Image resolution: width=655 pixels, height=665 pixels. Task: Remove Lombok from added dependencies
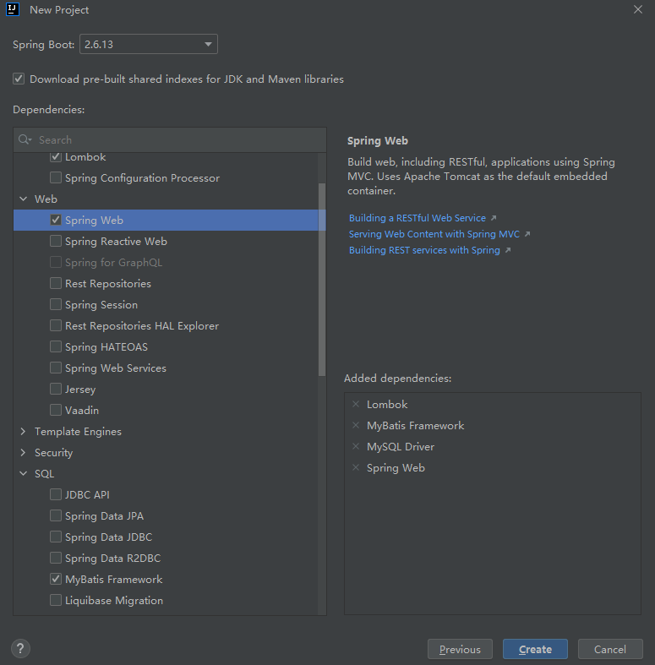tap(356, 404)
